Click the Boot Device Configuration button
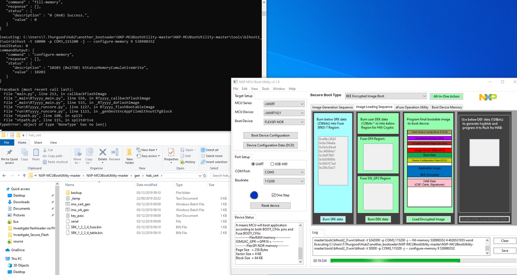Image resolution: width=517 pixels, height=275 pixels. 270,135
